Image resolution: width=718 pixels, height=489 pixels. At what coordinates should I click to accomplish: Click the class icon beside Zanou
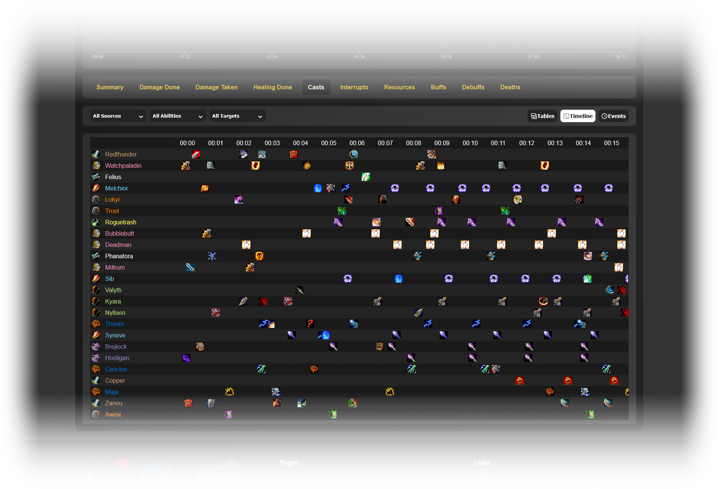coord(96,403)
